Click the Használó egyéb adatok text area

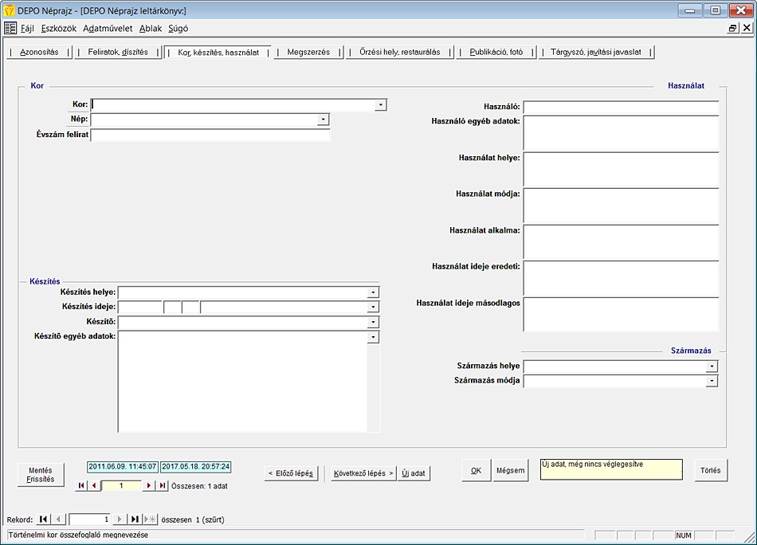[x=622, y=133]
